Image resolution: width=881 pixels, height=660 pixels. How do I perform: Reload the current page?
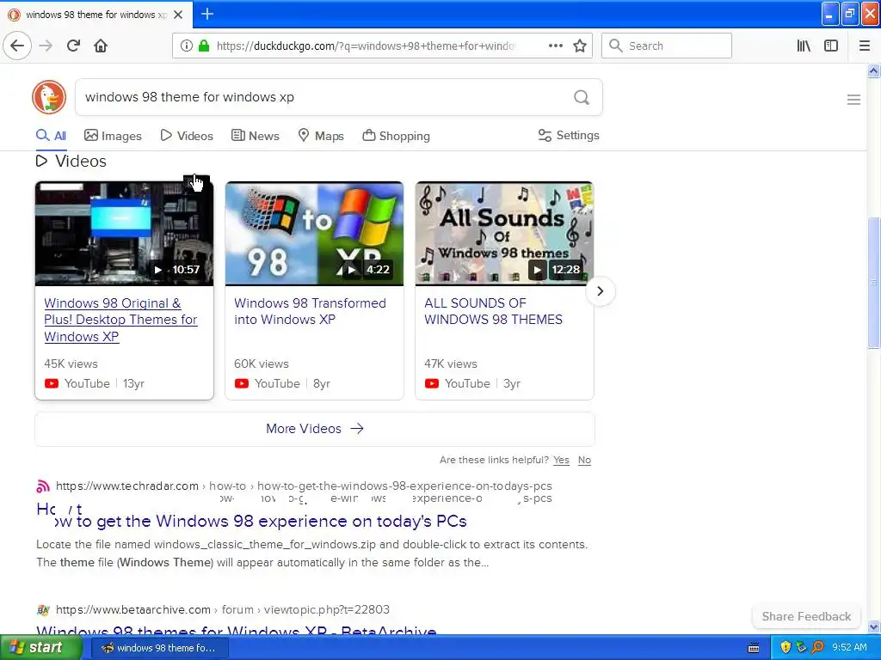[x=74, y=46]
